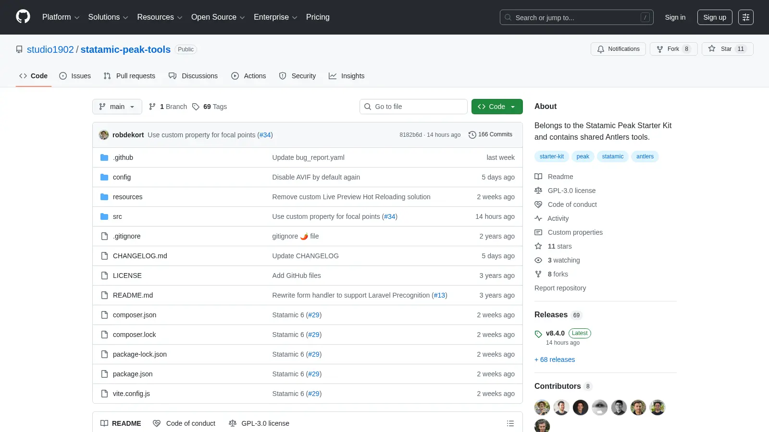Open commit hash 8182b6d
Screen dimensions: 769x432
(x=410, y=135)
